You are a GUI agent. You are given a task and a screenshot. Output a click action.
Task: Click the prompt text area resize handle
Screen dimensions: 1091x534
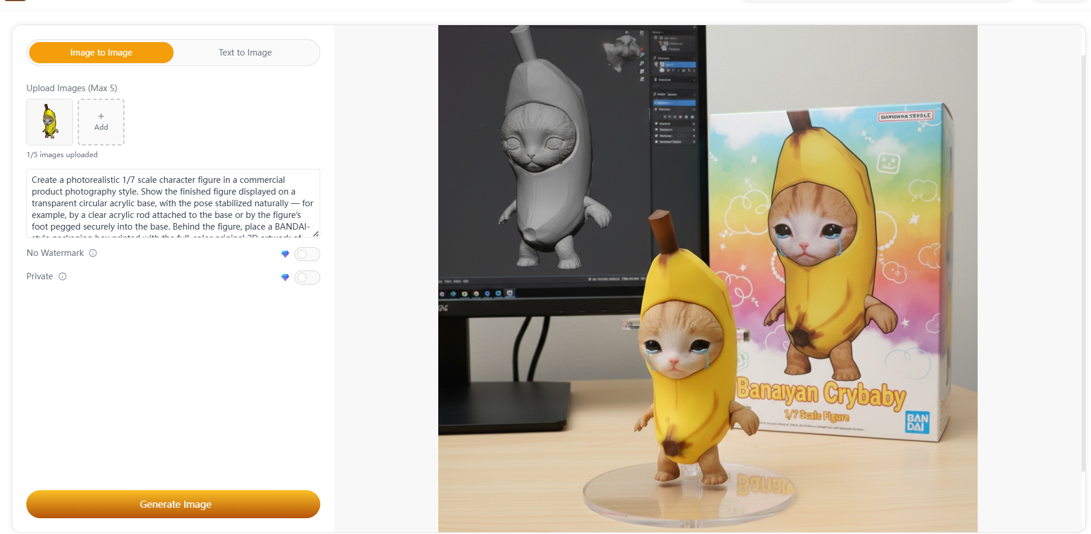(x=316, y=234)
